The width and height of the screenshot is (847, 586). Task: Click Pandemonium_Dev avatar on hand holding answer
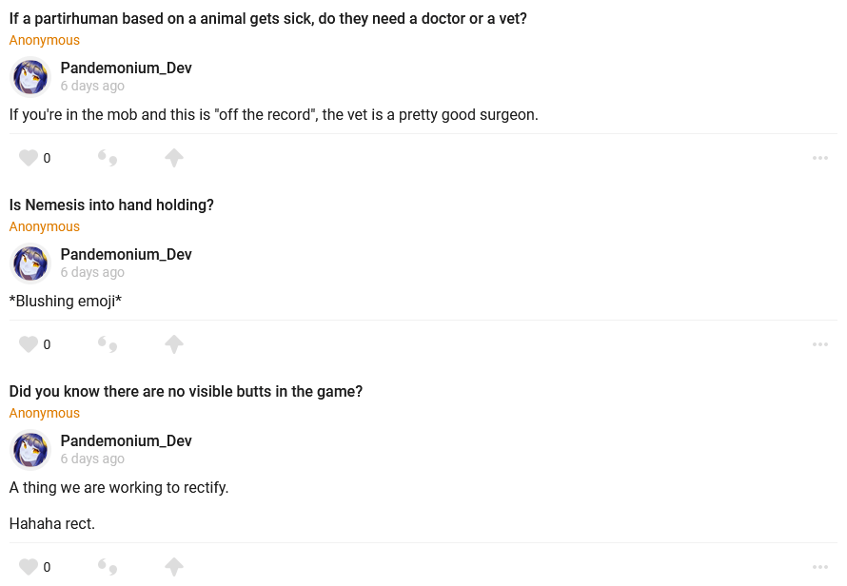coord(30,264)
